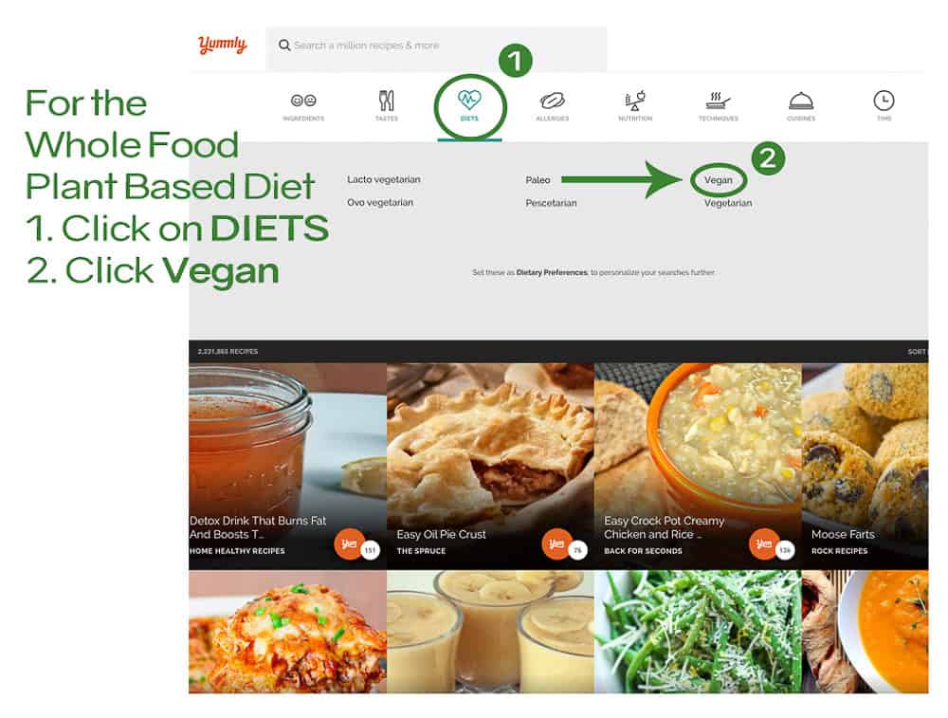Open the Nutrition scale icon

pos(635,101)
